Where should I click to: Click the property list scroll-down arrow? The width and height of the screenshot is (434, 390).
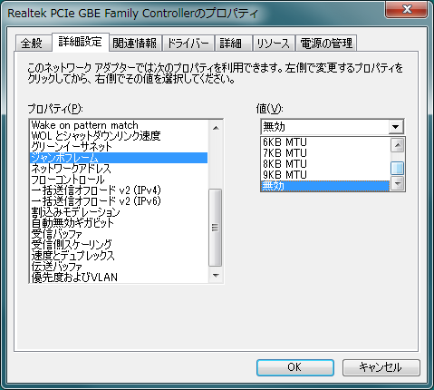pyautogui.click(x=216, y=275)
